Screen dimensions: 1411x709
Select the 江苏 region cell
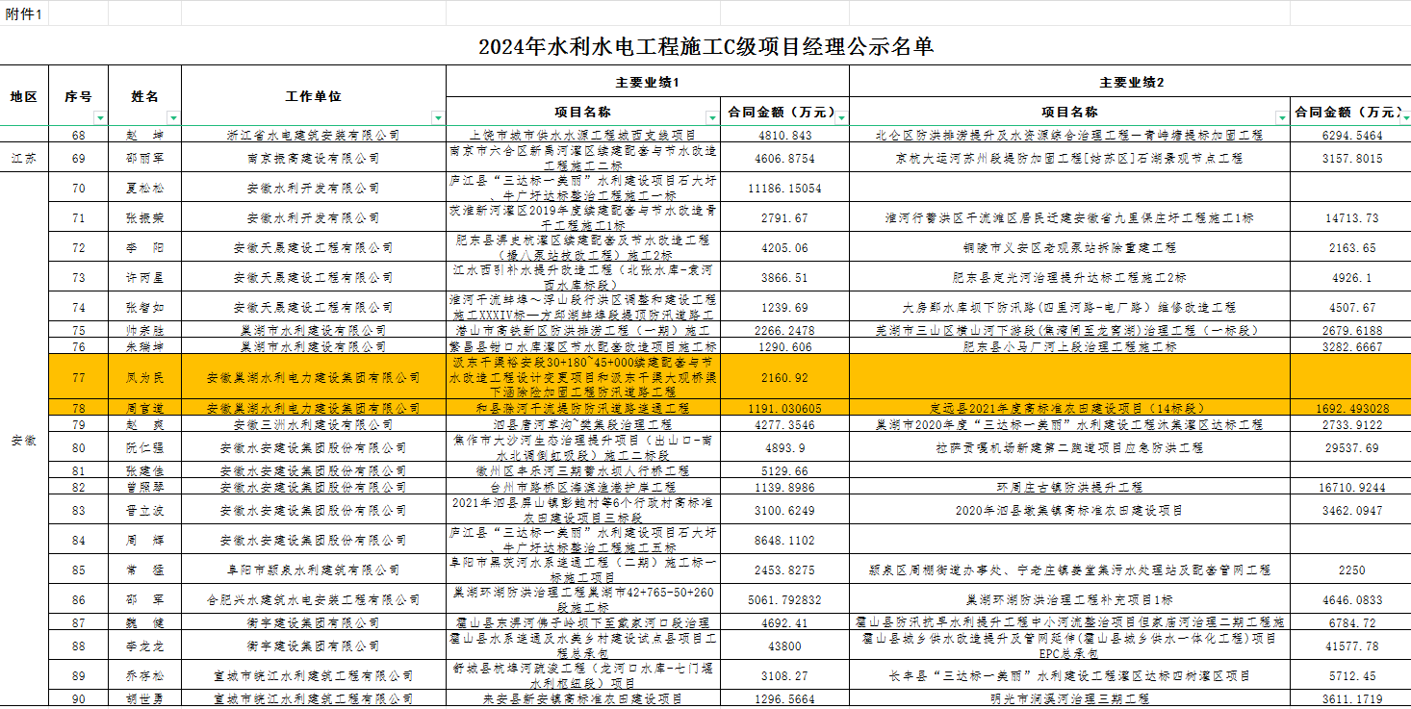click(24, 158)
